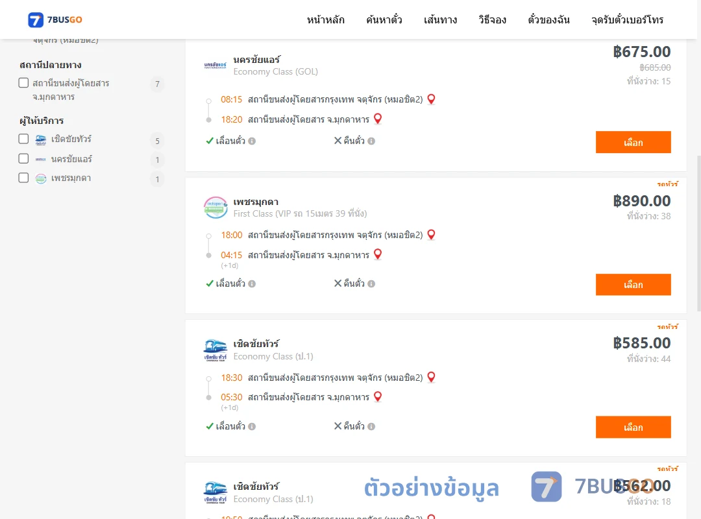
Task: Click the สถานีปลายทาง filter heading
Action: coord(51,65)
